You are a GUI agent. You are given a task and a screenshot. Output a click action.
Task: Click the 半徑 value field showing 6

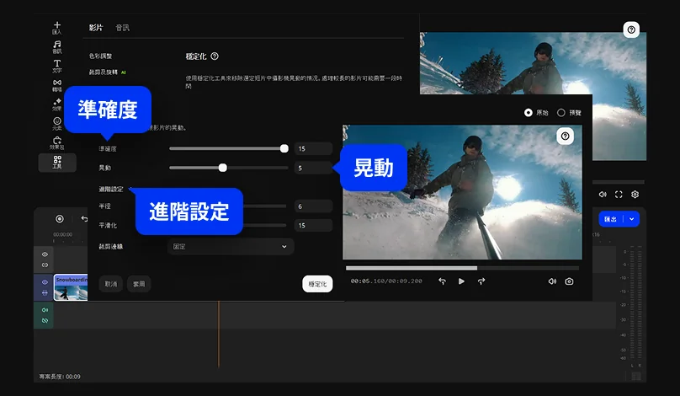click(313, 206)
